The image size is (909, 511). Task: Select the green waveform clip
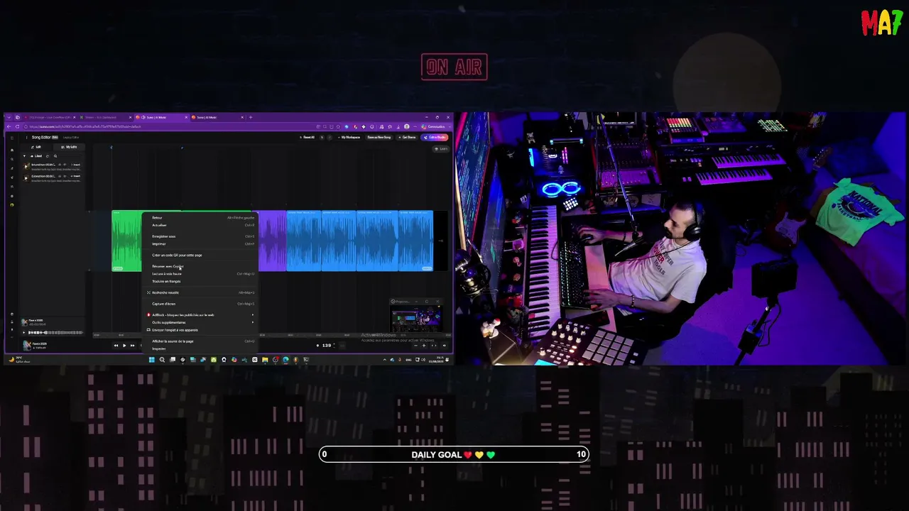click(x=126, y=241)
